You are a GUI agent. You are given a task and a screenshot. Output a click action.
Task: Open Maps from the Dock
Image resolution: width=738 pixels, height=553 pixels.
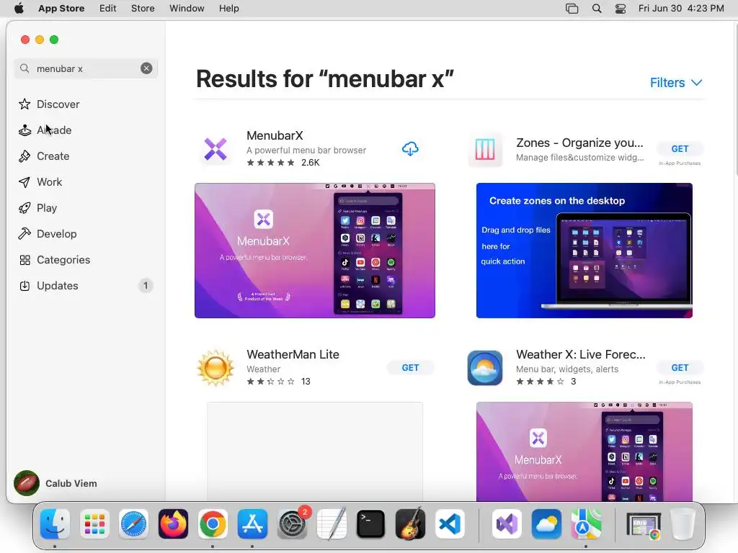pyautogui.click(x=586, y=524)
